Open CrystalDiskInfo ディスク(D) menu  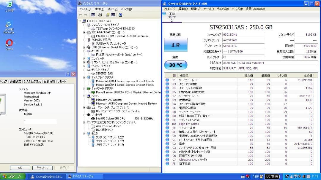click(x=223, y=9)
